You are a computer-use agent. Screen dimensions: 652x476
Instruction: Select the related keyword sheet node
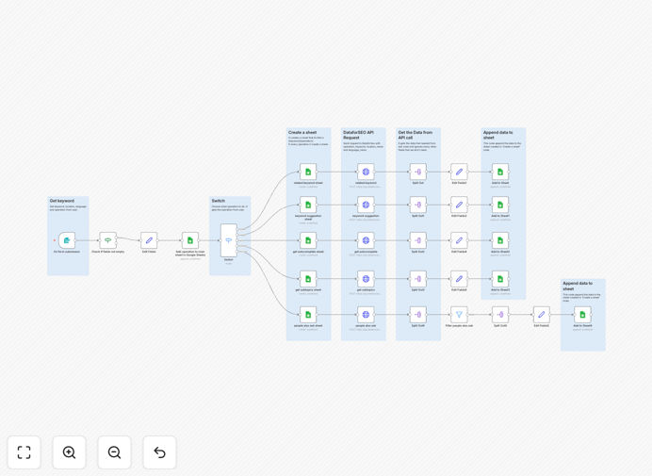[308, 172]
